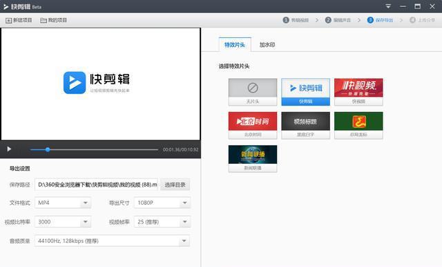Click the 选择特效片头 label
Viewport: 442px width, 267px height.
(x=234, y=66)
